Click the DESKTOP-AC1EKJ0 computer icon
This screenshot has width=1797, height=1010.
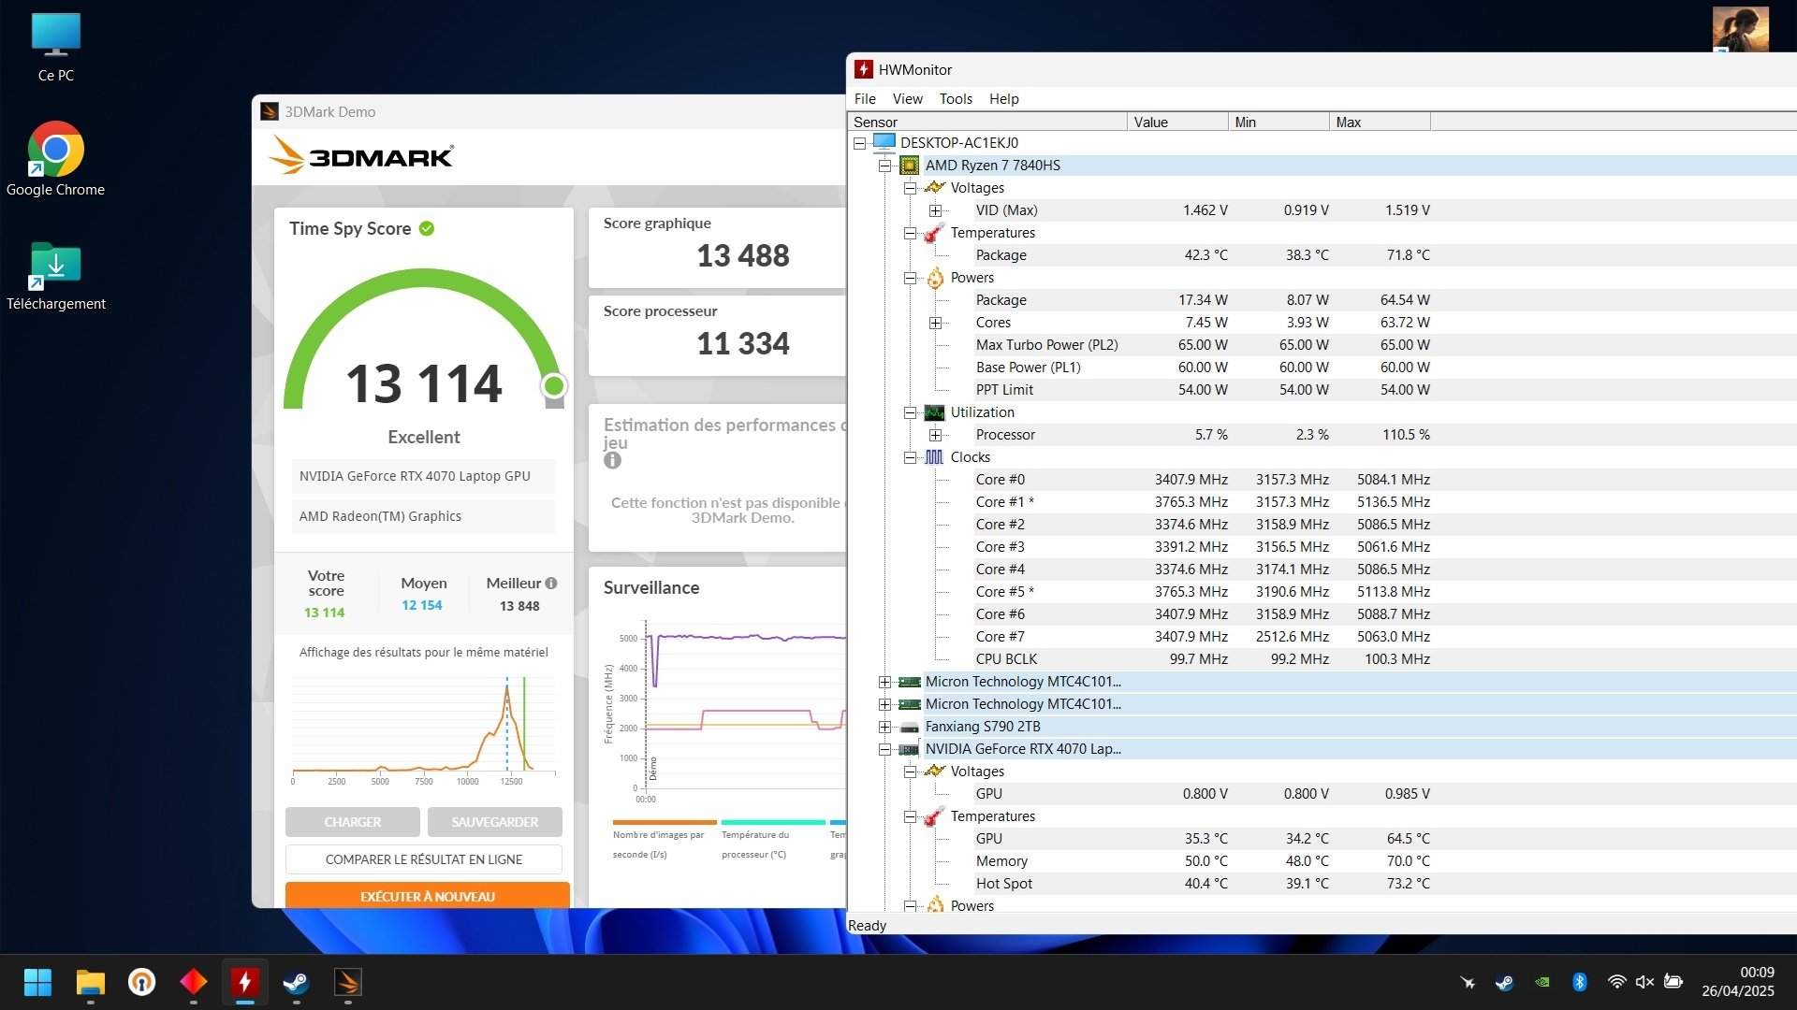pyautogui.click(x=884, y=142)
